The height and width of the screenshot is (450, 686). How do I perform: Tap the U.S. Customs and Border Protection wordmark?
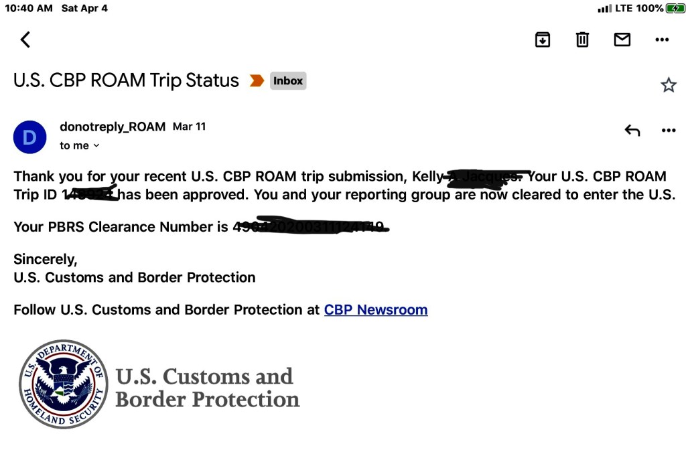207,388
